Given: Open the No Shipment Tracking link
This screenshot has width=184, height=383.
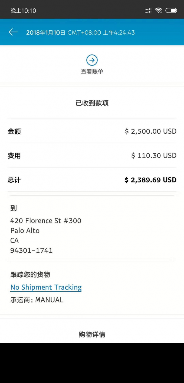Looking at the screenshot, I should pos(46,287).
